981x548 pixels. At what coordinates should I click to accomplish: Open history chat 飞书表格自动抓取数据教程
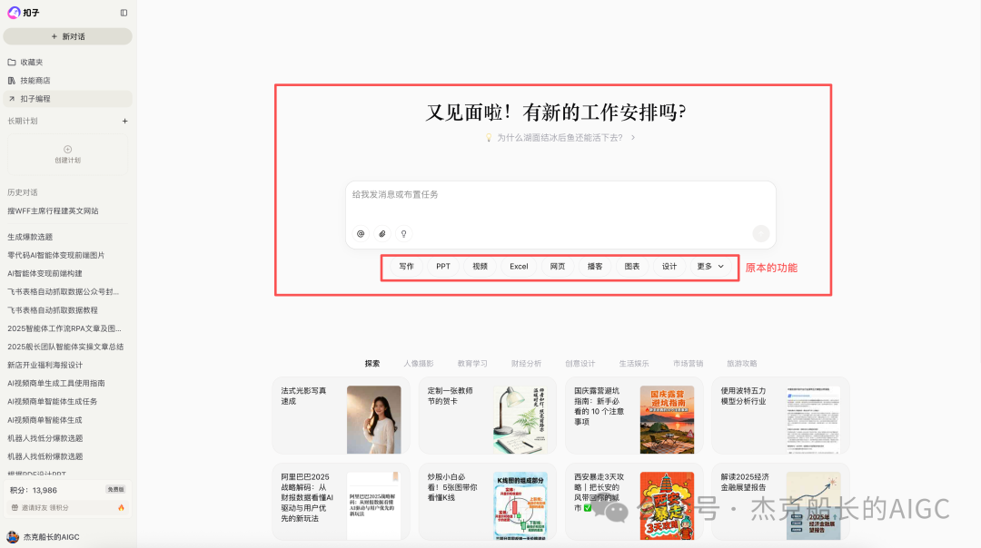[53, 310]
